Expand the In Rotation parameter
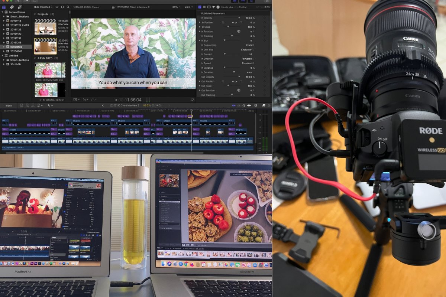This screenshot has width=446, height=297. (200, 32)
